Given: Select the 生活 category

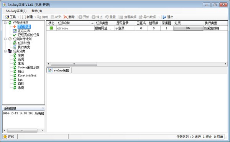Looking at the screenshot, I should click(x=21, y=63).
